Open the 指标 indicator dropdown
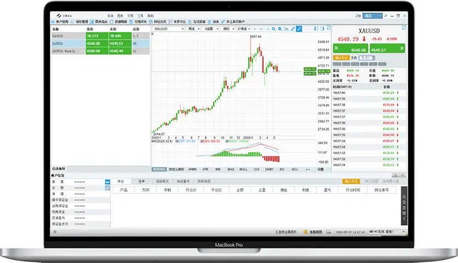Viewport: 458px width, 263px height. tap(228, 29)
